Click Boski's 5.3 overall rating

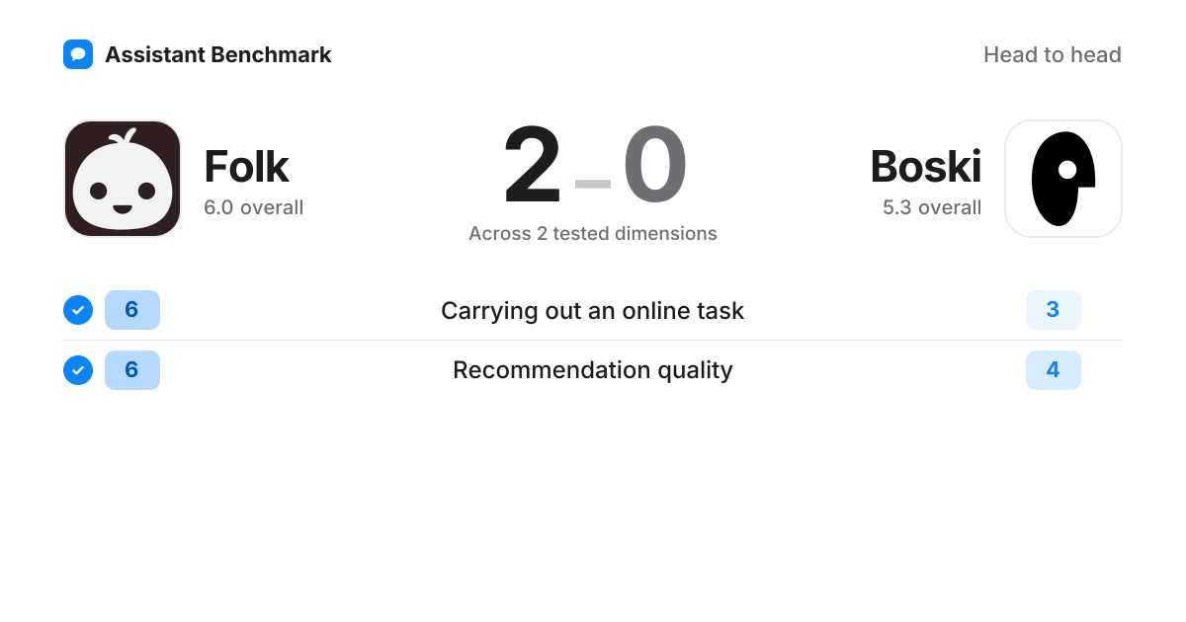(x=932, y=208)
